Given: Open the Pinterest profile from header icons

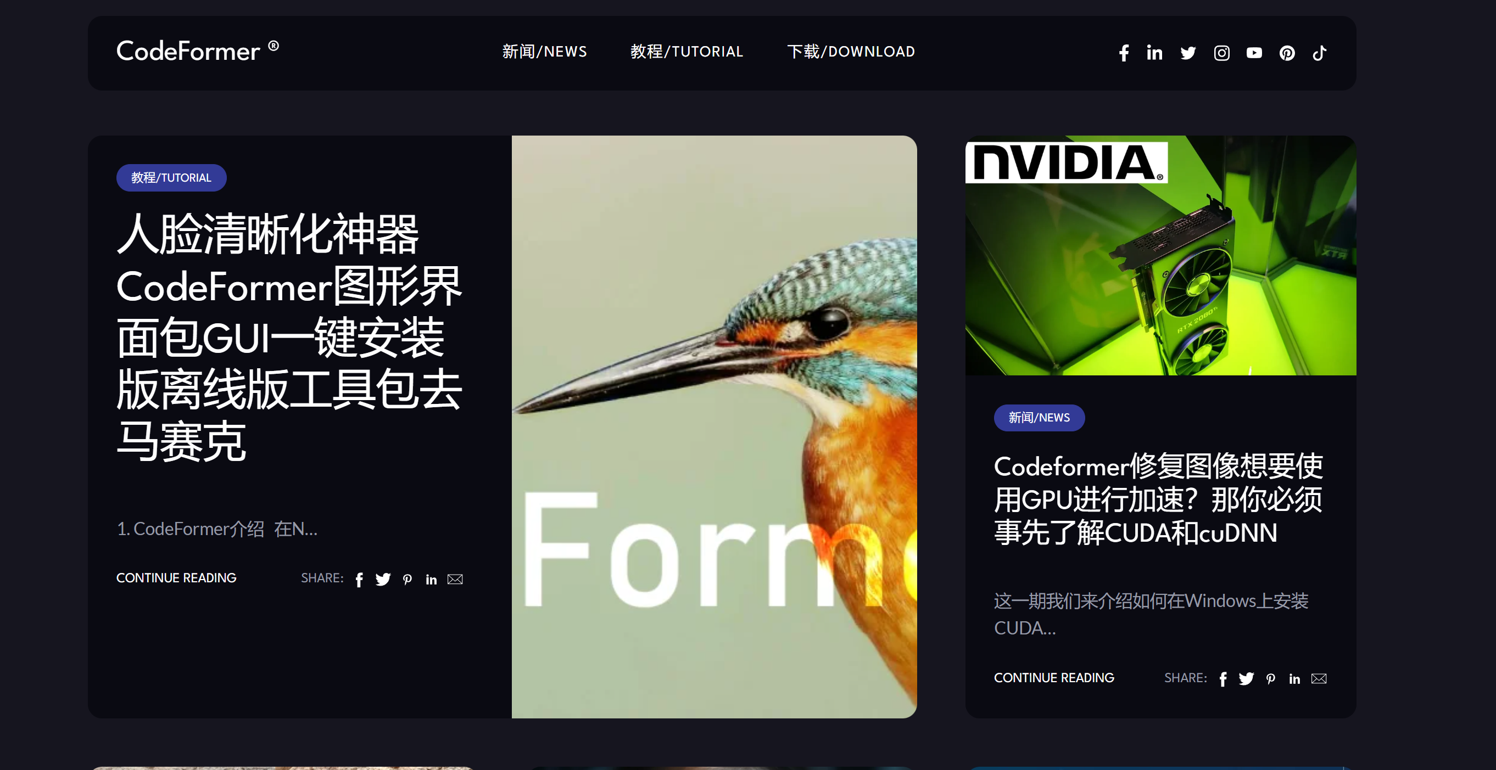Looking at the screenshot, I should tap(1287, 53).
